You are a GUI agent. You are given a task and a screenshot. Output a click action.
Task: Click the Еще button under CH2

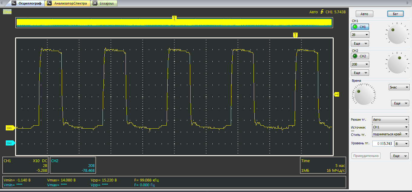pyautogui.click(x=360, y=73)
